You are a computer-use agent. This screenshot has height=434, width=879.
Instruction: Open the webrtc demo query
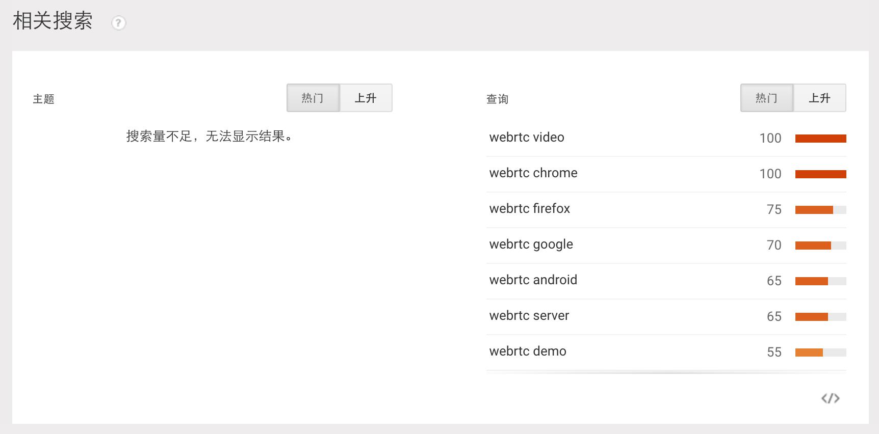tap(528, 351)
